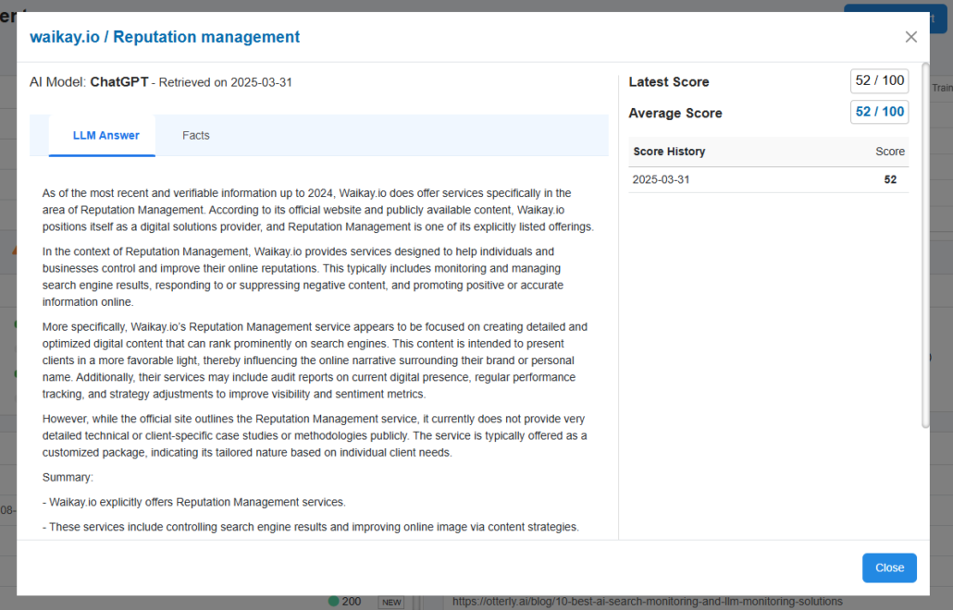Click the bold 52 in Score History row
This screenshot has width=953, height=610.
pyautogui.click(x=890, y=179)
